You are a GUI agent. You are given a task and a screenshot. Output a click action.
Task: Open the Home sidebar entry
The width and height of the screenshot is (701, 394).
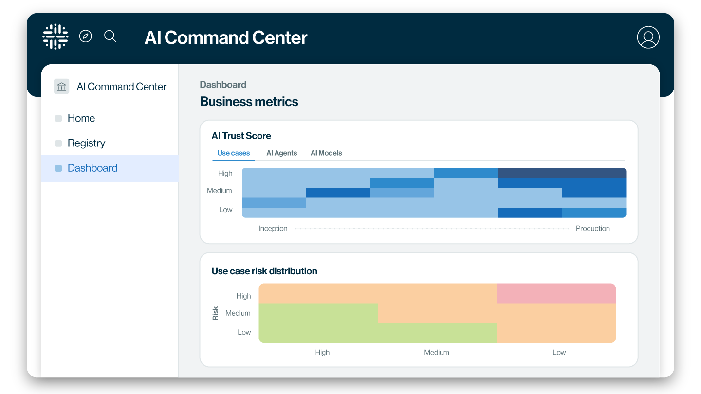[x=81, y=118]
